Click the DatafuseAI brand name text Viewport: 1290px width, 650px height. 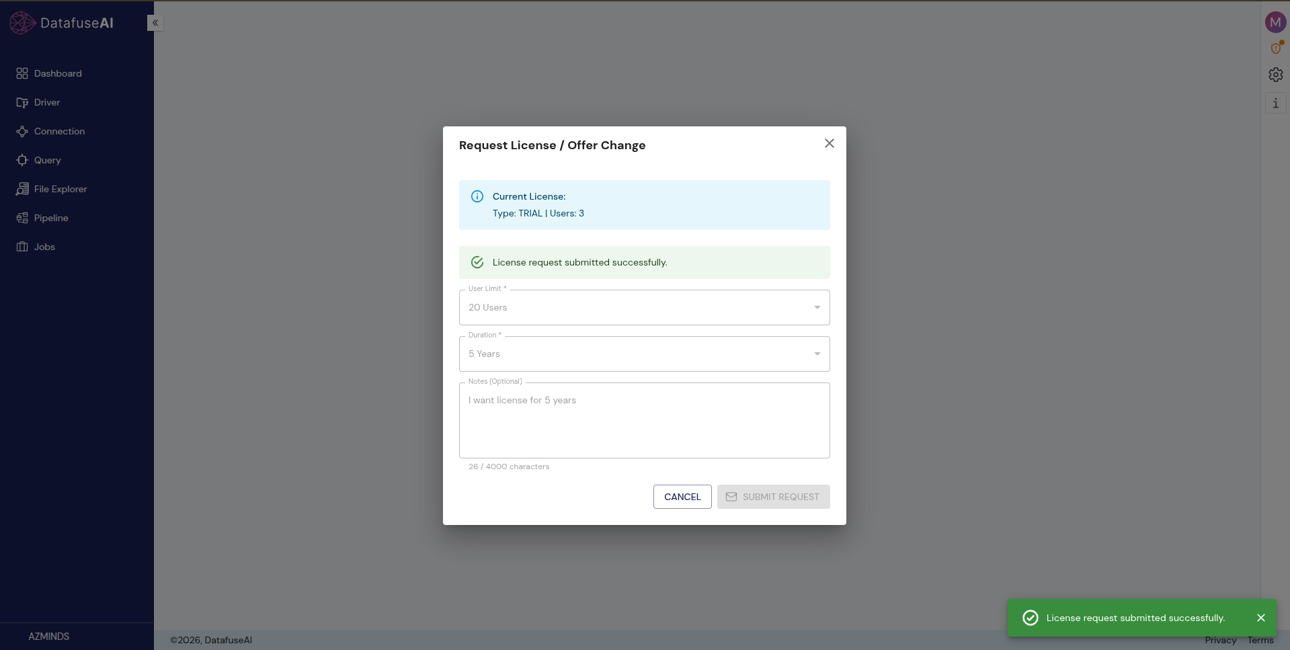(x=77, y=23)
